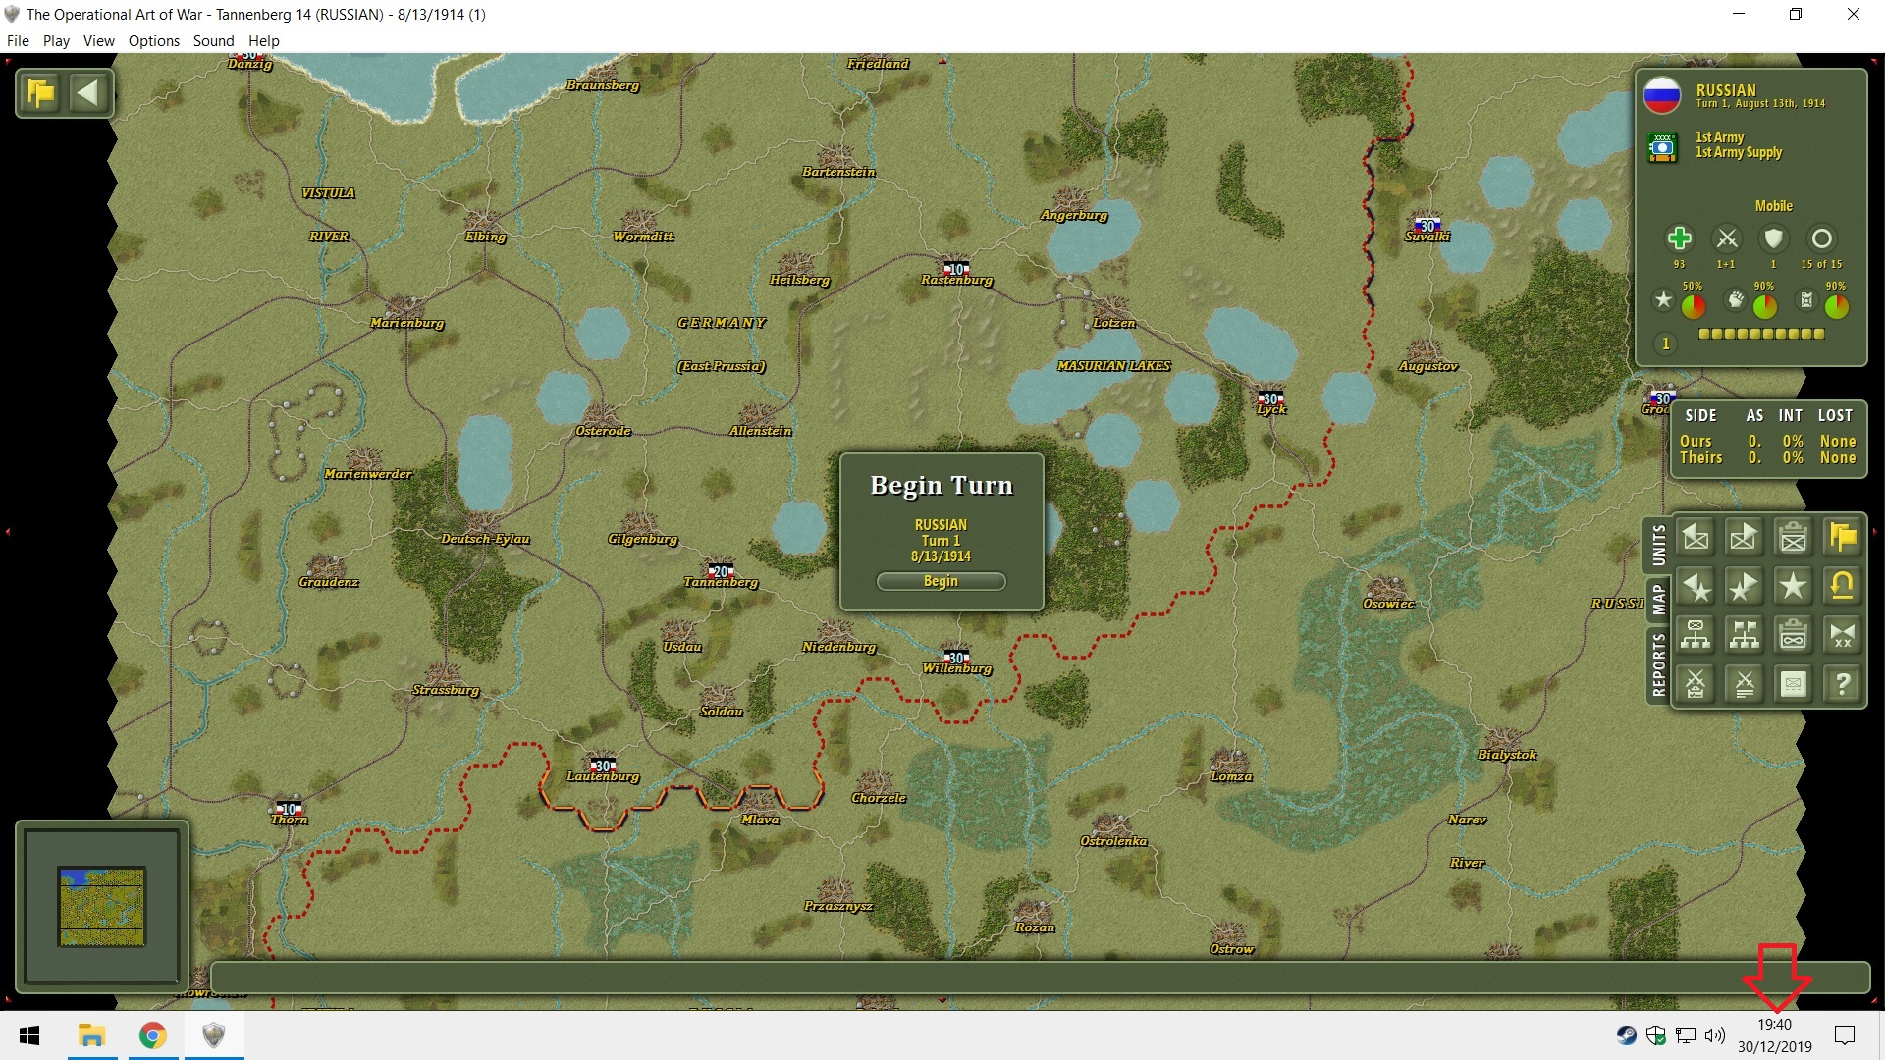Image resolution: width=1885 pixels, height=1060 pixels.
Task: Click the bowtie XX division button
Action: pos(1842,635)
